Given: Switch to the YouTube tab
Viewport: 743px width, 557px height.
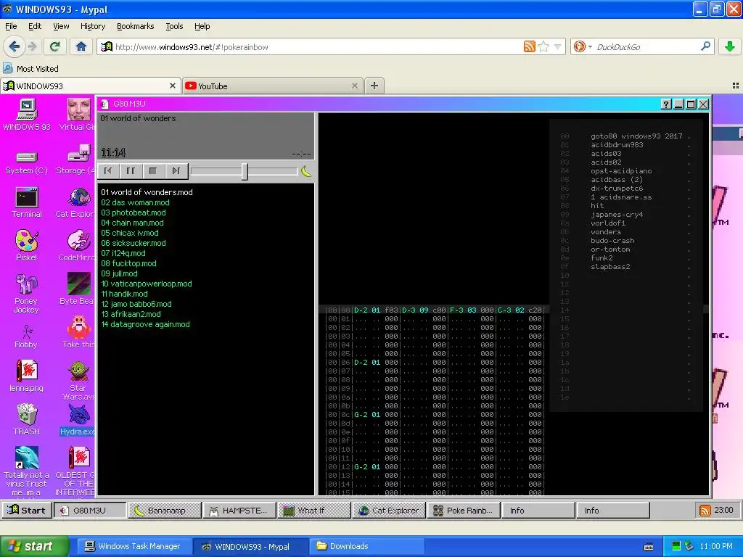Looking at the screenshot, I should point(272,86).
